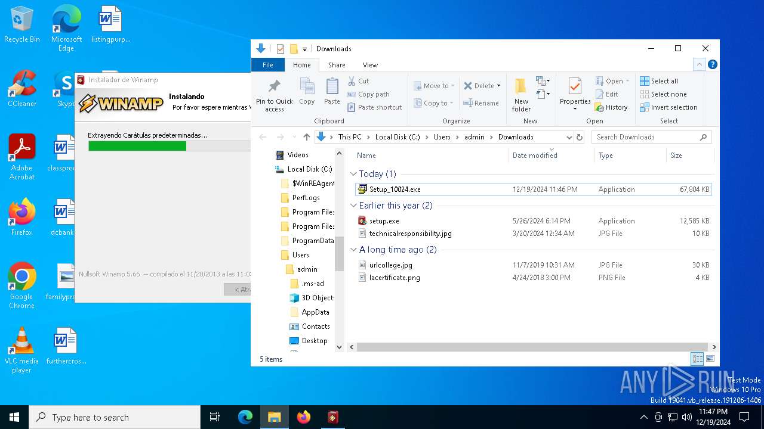The image size is (764, 429).
Task: Click Paste shortcut command
Action: (x=374, y=107)
